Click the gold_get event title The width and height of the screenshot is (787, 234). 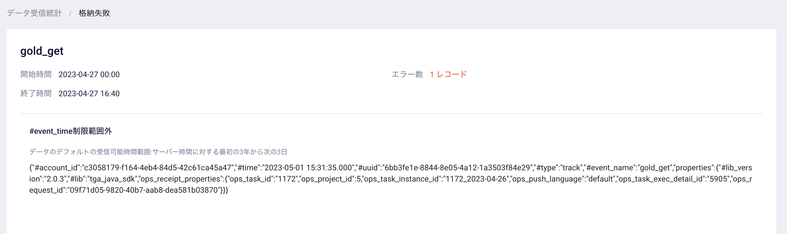pos(42,51)
